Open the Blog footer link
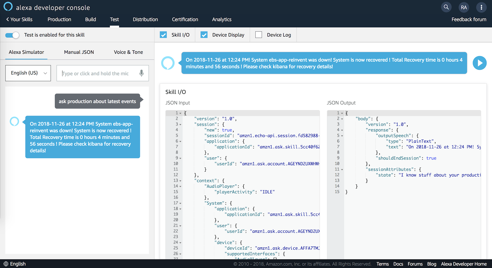The height and width of the screenshot is (268, 492). tap(432, 264)
